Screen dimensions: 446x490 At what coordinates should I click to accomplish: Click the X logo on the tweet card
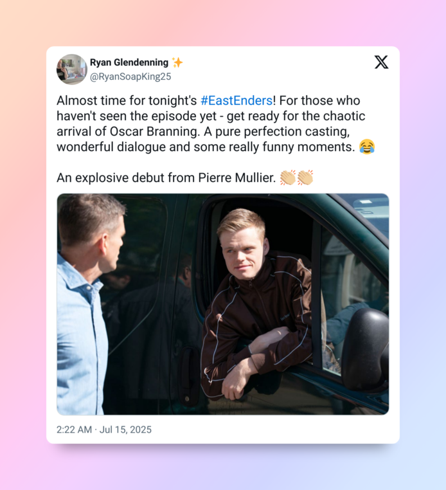click(381, 62)
